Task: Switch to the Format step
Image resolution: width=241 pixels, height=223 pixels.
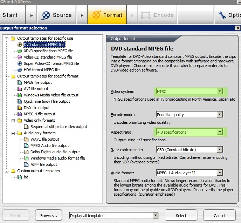Action: [107, 15]
